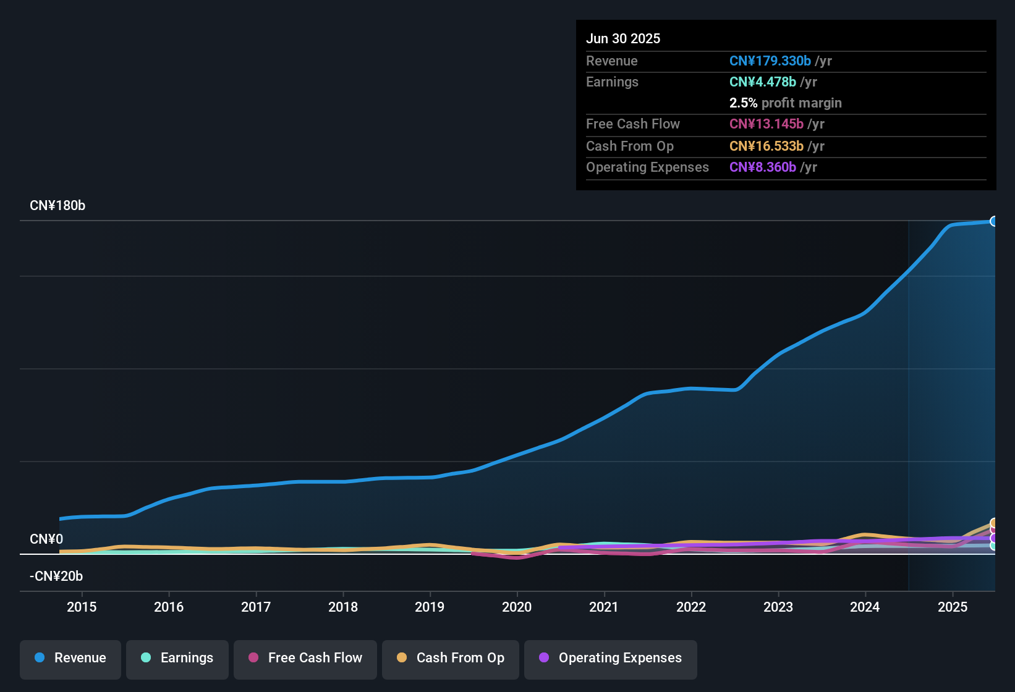Click the Operating Expenses marker at chart edge
This screenshot has width=1015, height=692.
point(993,538)
